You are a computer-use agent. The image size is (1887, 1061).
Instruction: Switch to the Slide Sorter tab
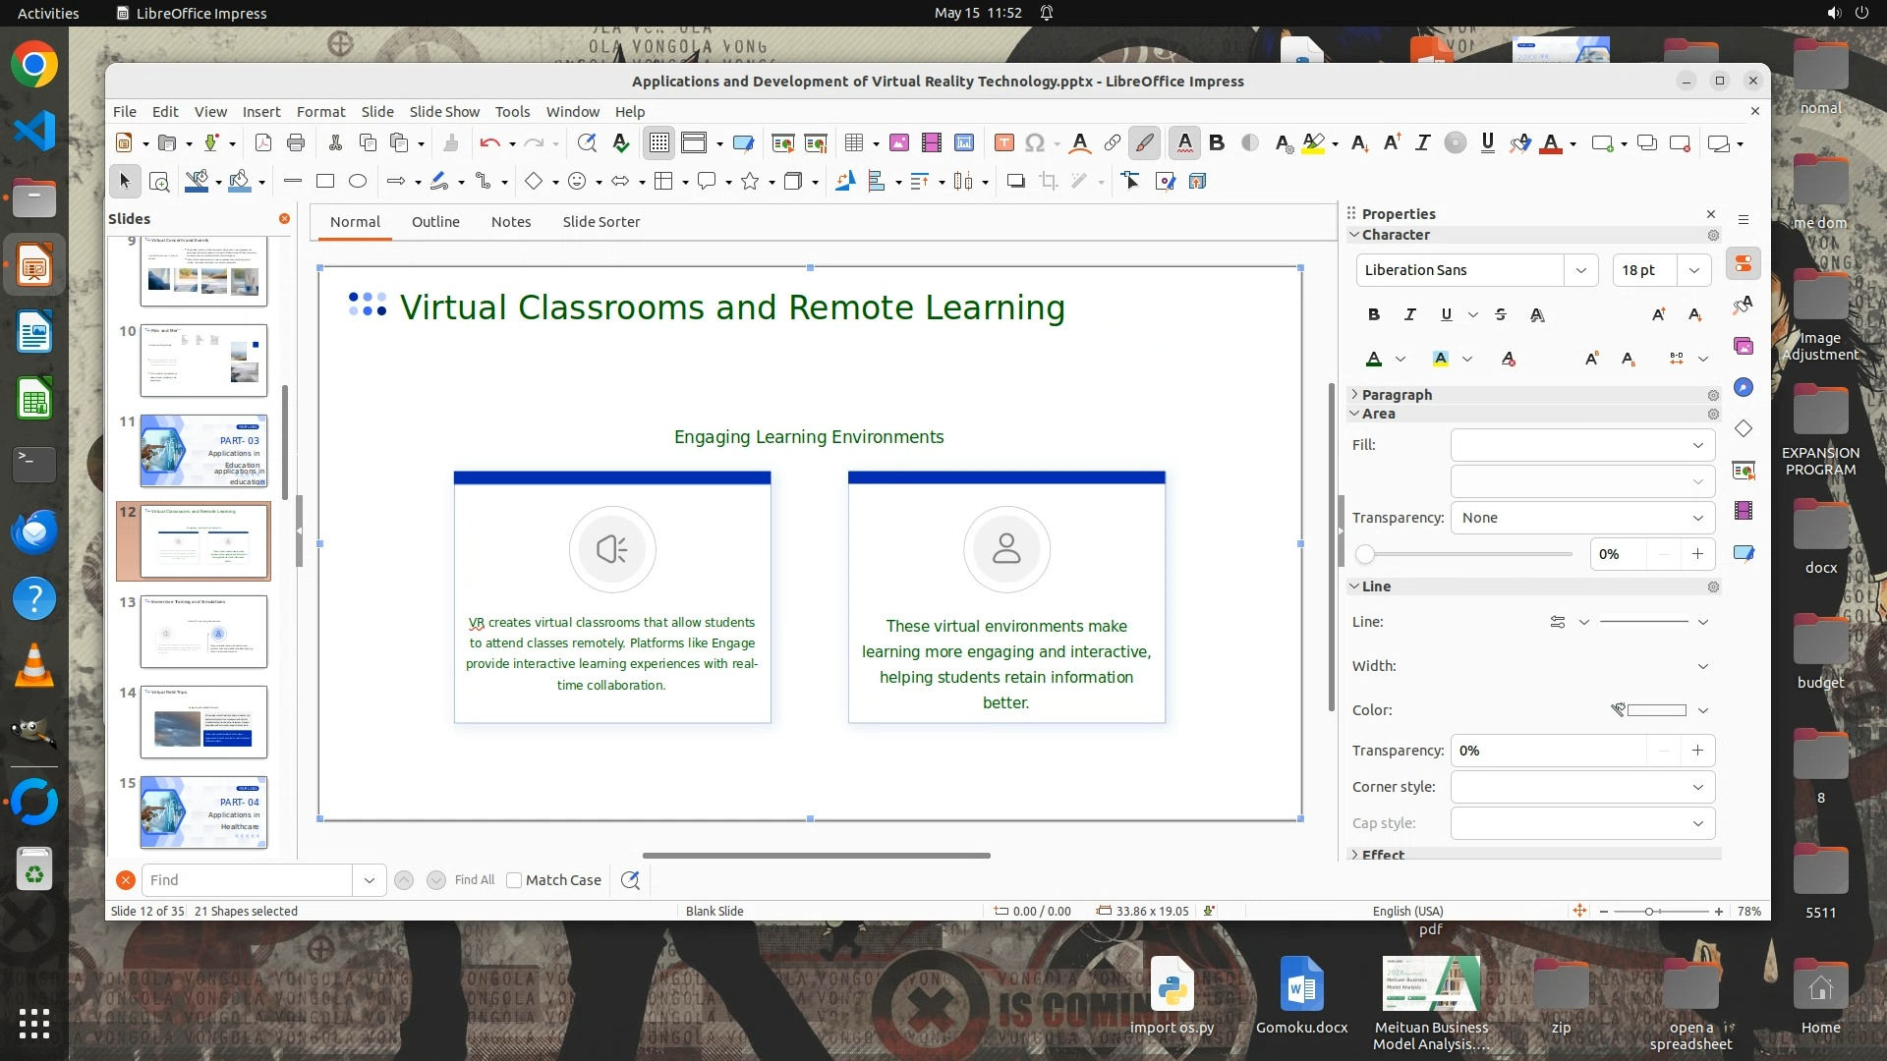coord(600,222)
